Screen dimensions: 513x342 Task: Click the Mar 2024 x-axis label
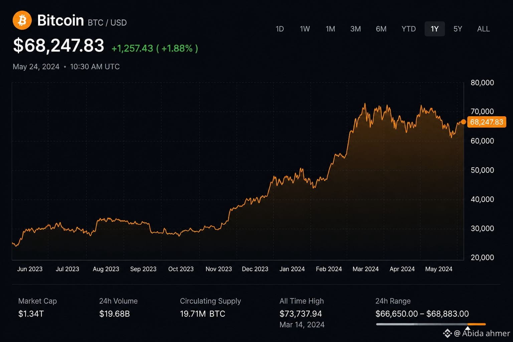[366, 269]
